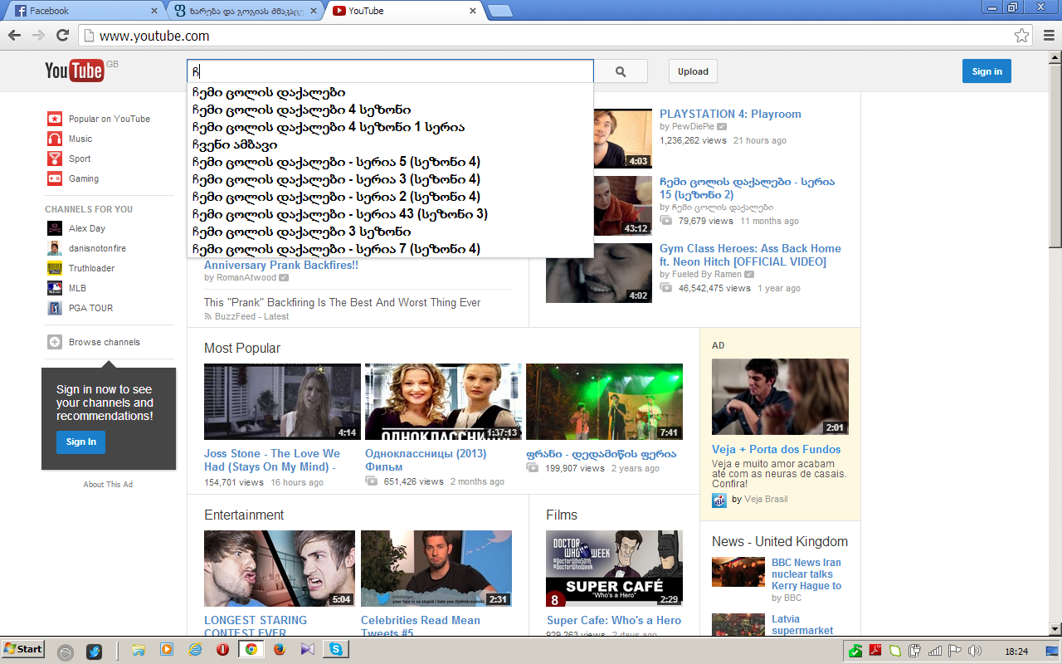Open the Gaming category controller icon

point(55,178)
